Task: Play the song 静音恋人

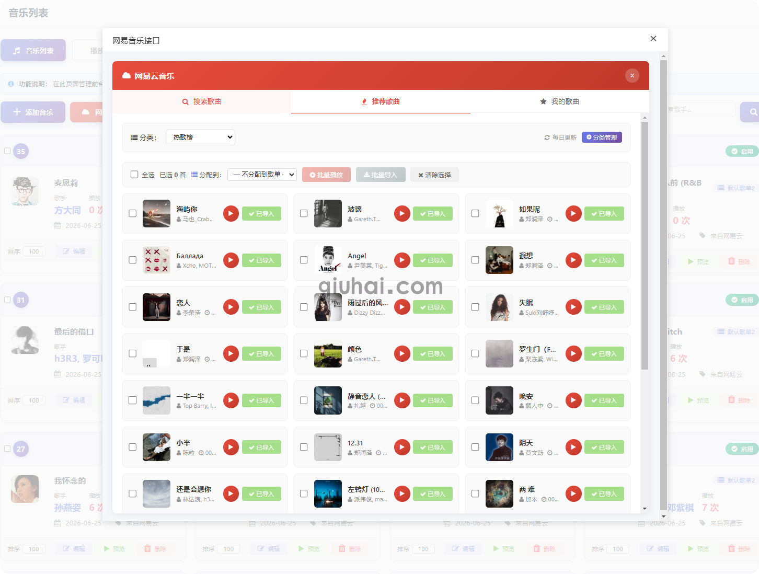Action: [x=402, y=400]
